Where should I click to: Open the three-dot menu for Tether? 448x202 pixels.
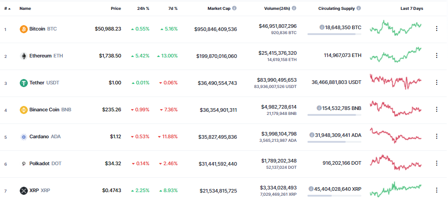pyautogui.click(x=436, y=83)
